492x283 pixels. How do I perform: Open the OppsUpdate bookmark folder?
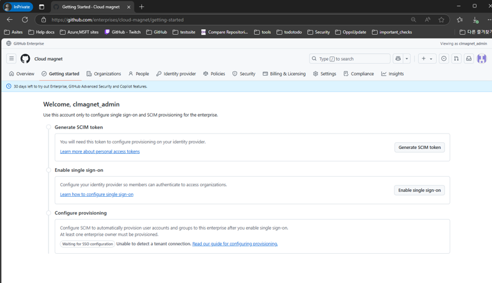coord(351,32)
